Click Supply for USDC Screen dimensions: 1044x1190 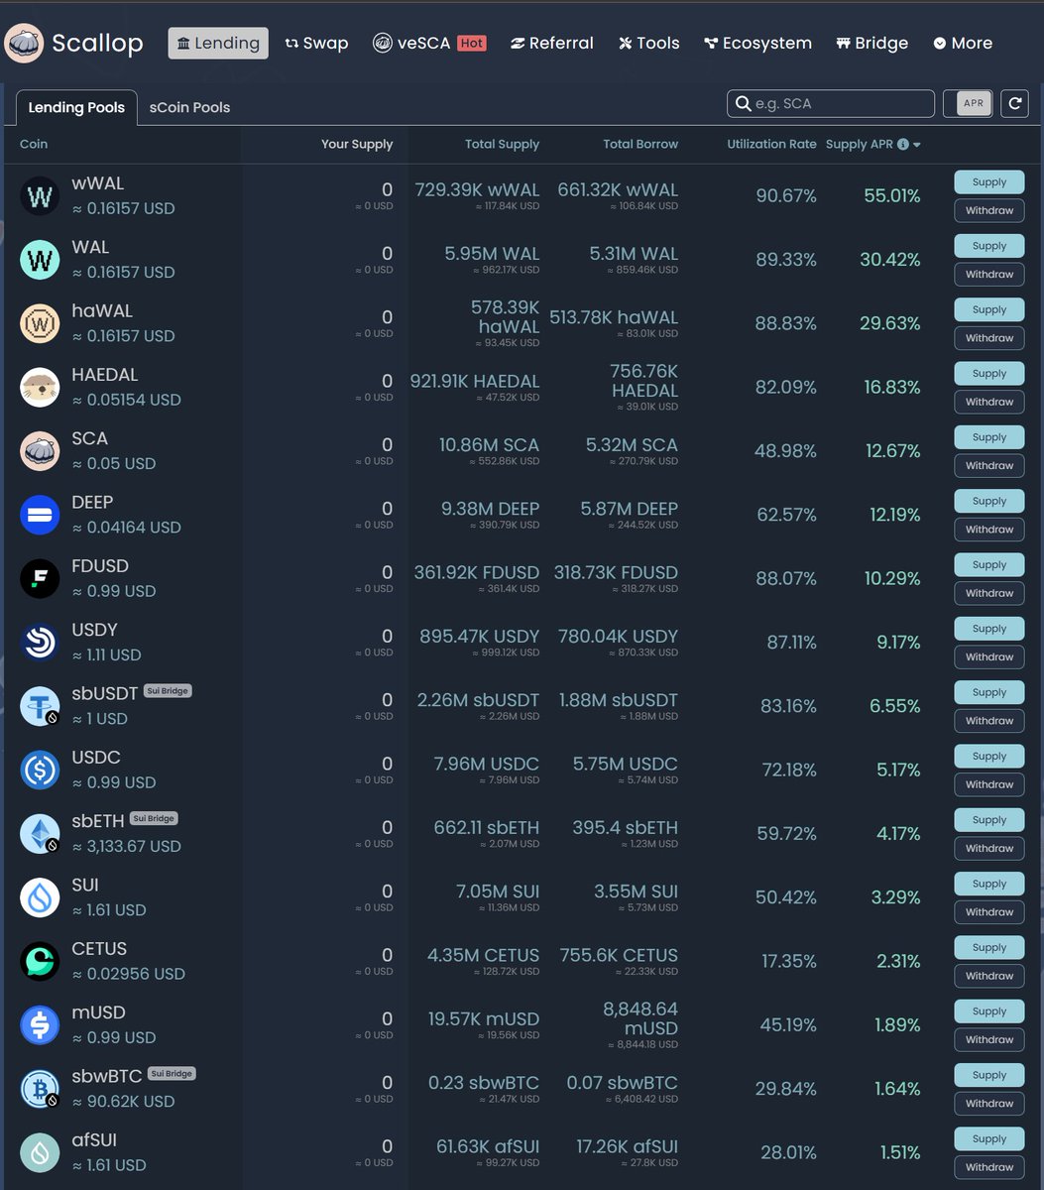point(989,757)
